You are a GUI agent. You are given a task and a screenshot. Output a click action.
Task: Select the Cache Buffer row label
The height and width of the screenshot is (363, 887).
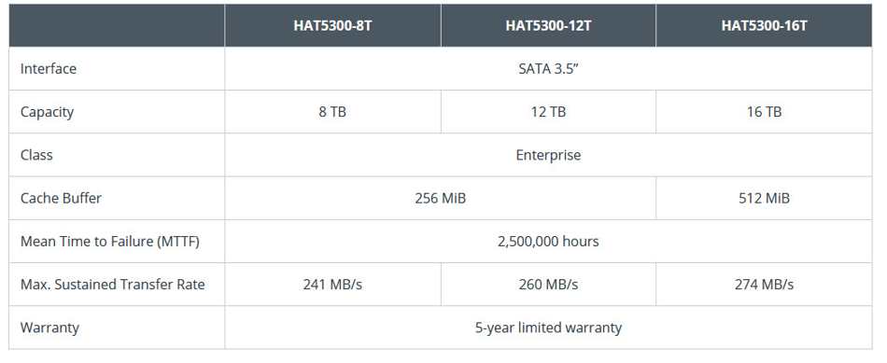pyautogui.click(x=61, y=198)
